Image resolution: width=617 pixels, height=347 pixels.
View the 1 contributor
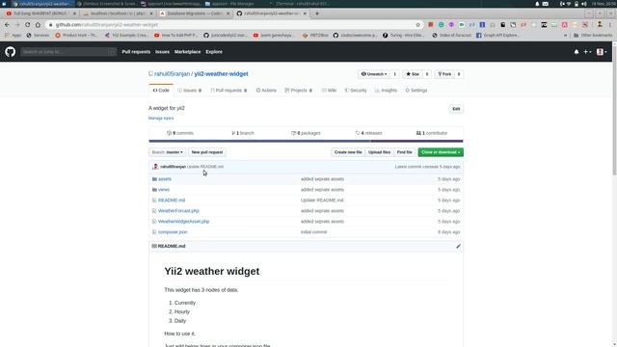[432, 133]
